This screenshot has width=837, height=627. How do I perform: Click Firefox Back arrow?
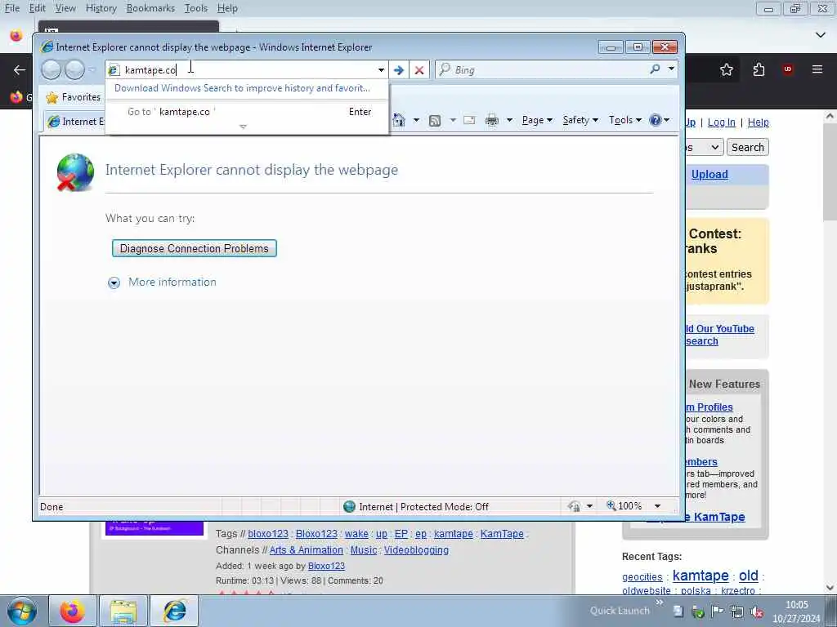20,70
